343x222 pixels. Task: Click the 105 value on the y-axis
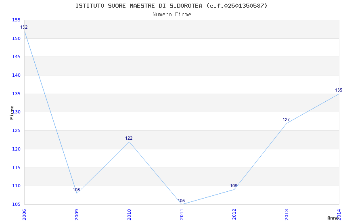pyautogui.click(x=16, y=205)
